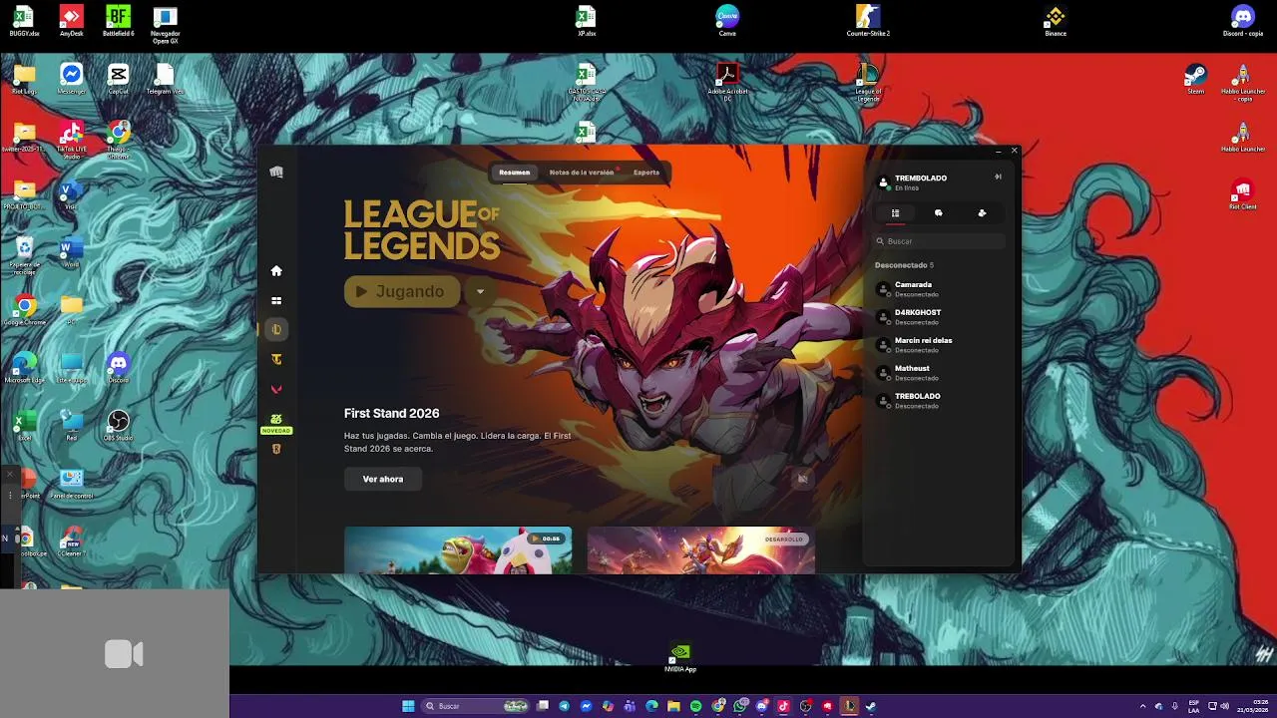Collapse the Desconectado friends group

(x=904, y=265)
